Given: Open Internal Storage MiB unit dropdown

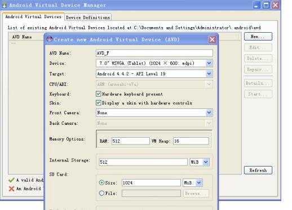Looking at the screenshot, I should tap(206, 162).
